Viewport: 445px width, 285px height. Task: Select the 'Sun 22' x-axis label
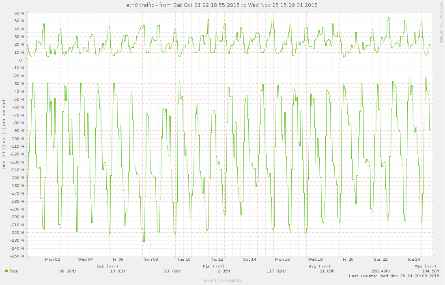point(381,259)
